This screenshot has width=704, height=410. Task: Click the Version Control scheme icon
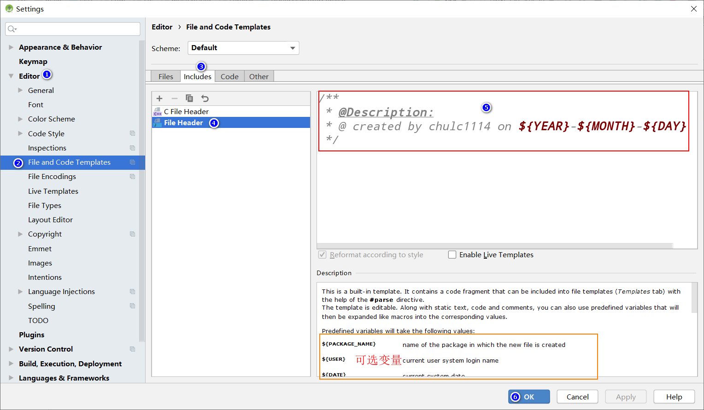[x=133, y=349]
